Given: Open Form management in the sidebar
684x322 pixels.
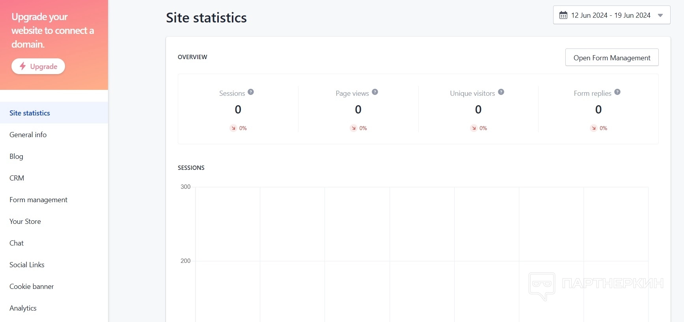Looking at the screenshot, I should [39, 200].
